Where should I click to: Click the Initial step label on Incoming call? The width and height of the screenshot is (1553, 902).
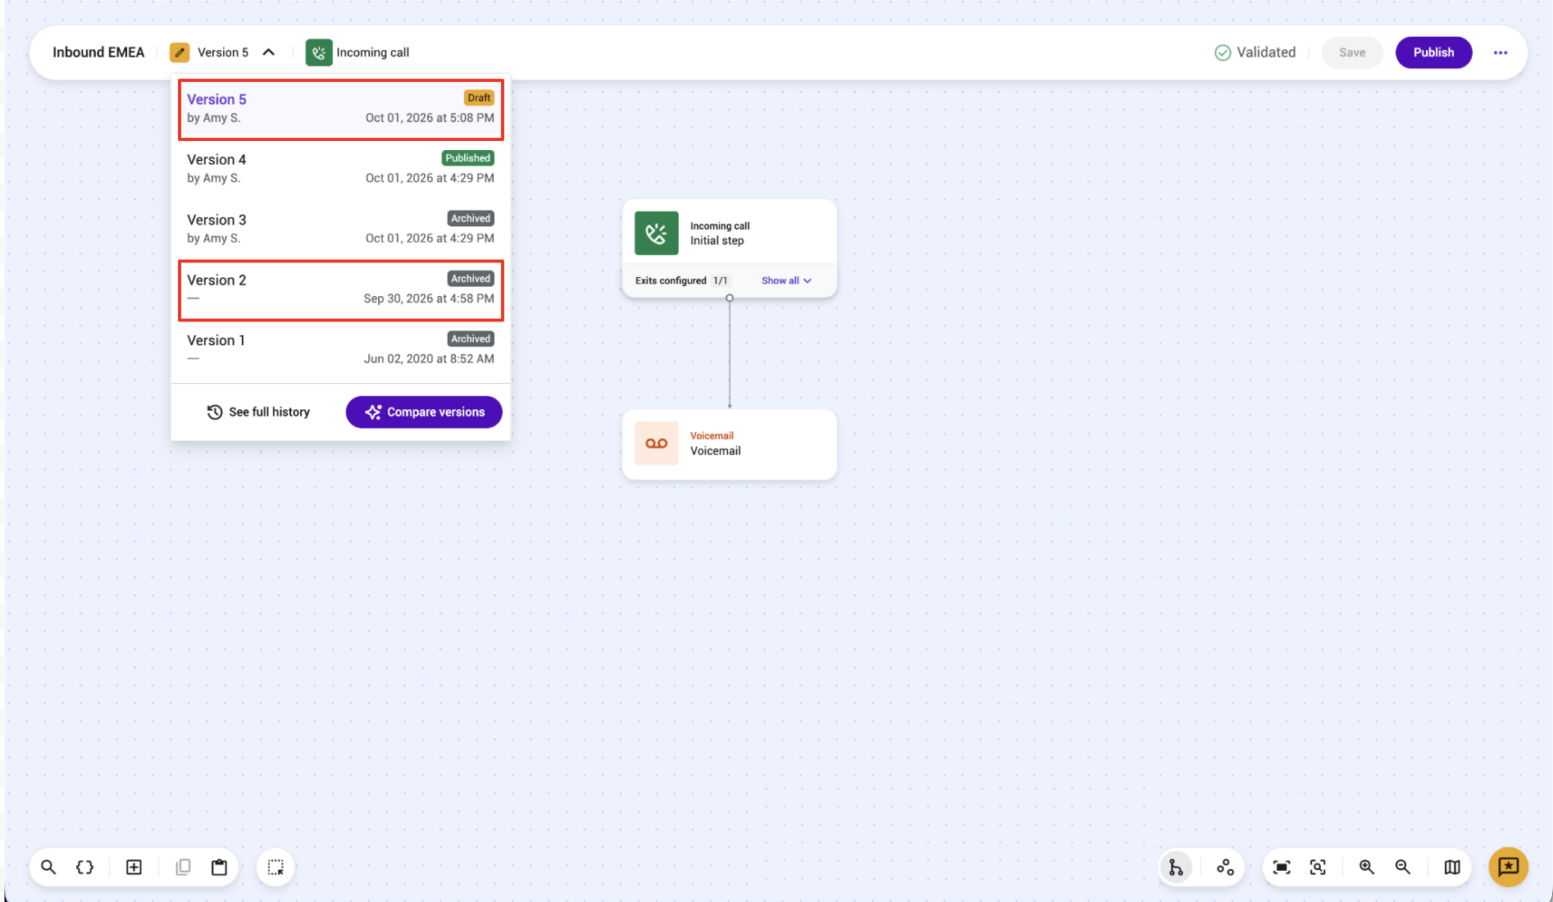click(x=717, y=240)
